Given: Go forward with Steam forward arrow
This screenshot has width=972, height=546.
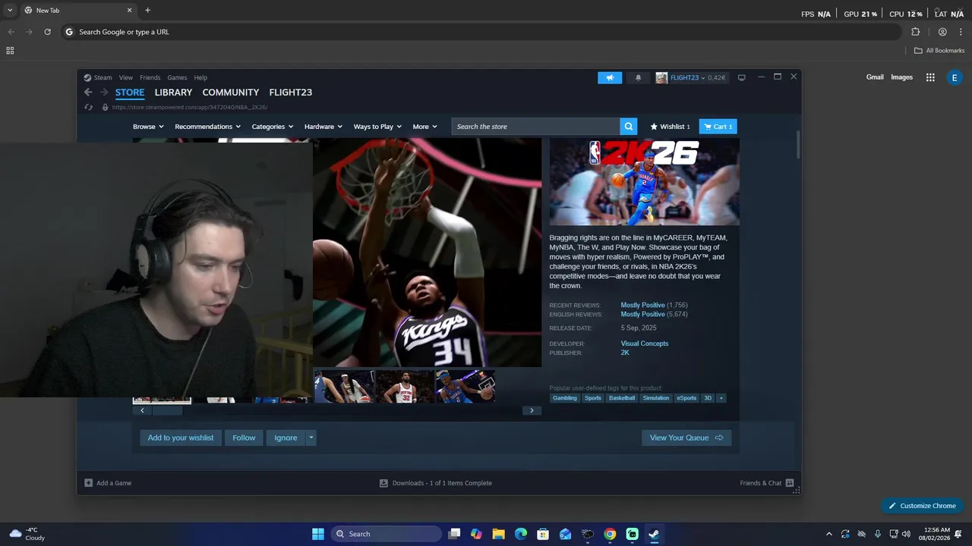Looking at the screenshot, I should (104, 93).
